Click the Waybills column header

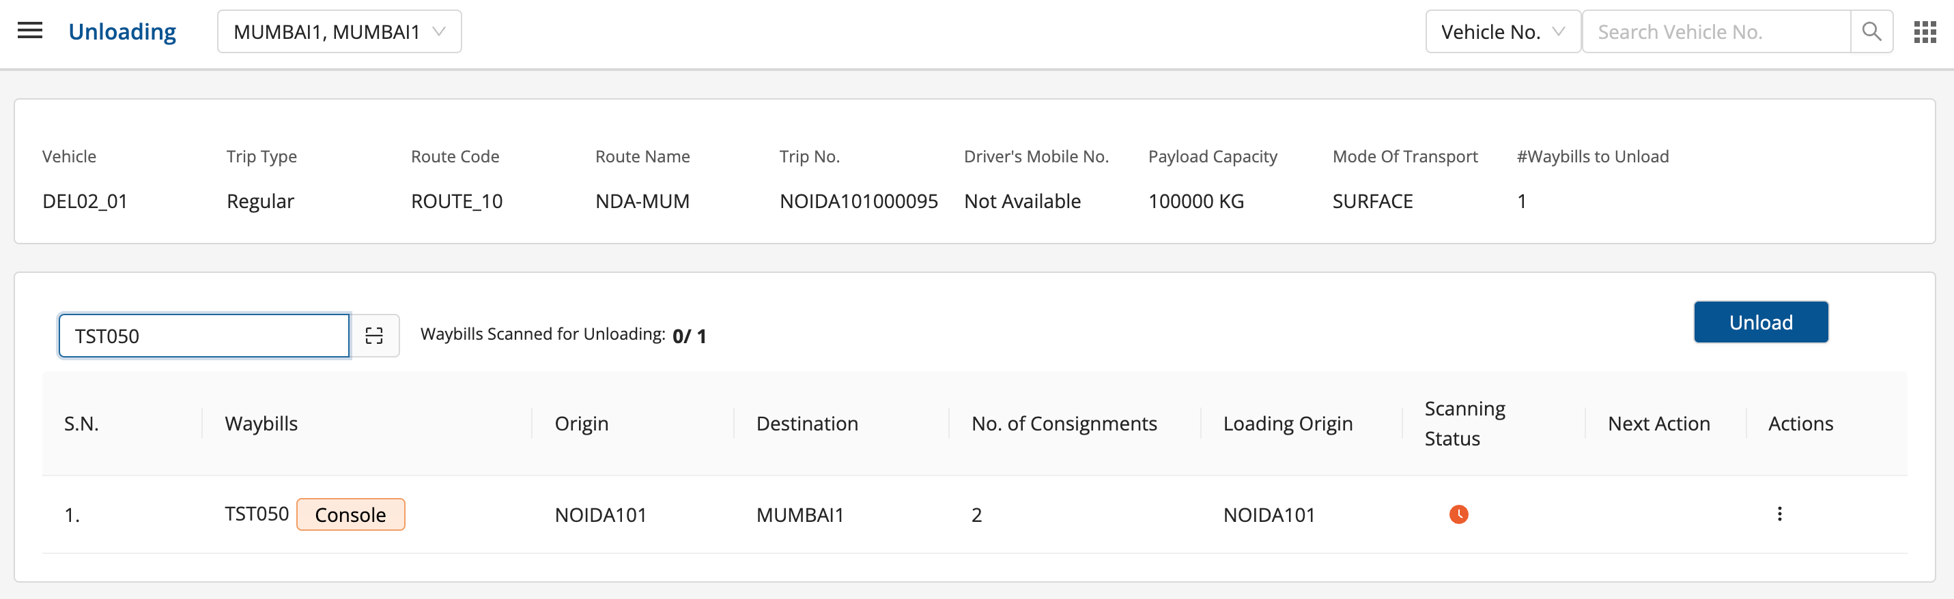pos(261,423)
